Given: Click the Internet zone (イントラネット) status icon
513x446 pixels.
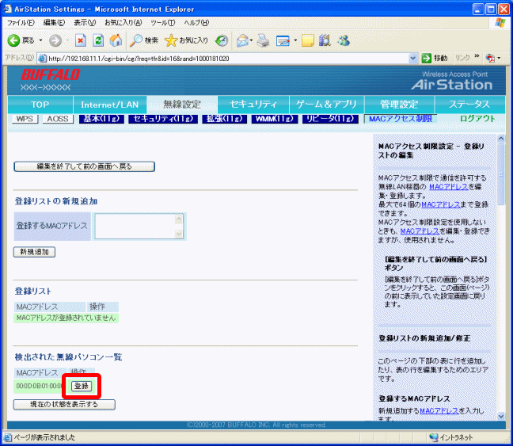Looking at the screenshot, I should [x=434, y=437].
